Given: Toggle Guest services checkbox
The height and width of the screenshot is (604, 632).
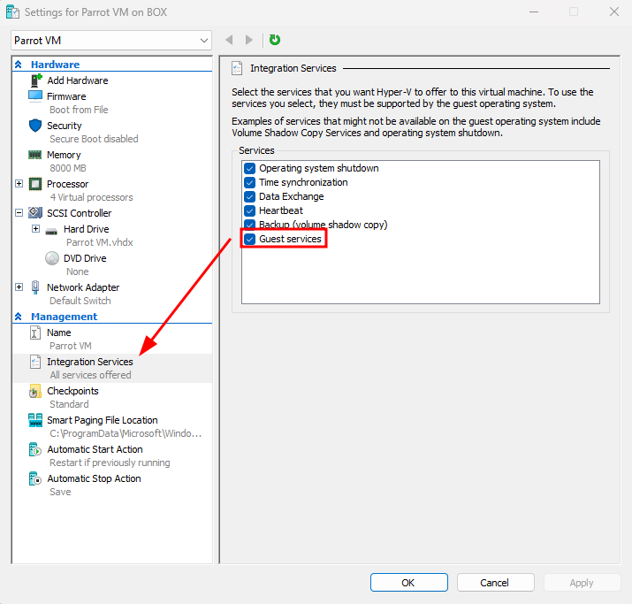Looking at the screenshot, I should pyautogui.click(x=249, y=239).
